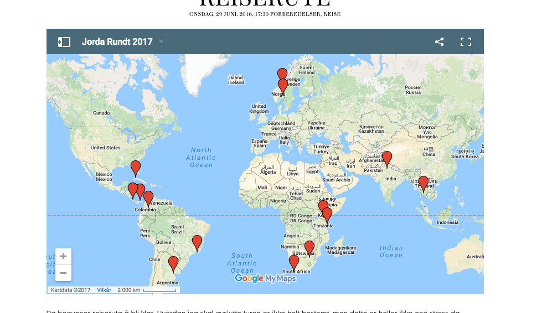Select the marker over South Africa
The image size is (552, 313).
294,262
